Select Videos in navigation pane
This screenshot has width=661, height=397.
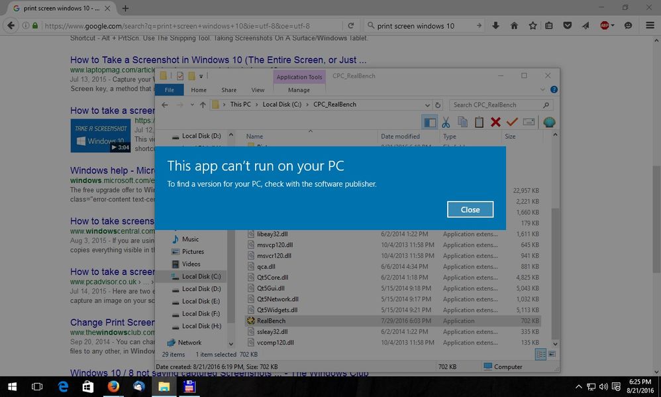point(191,264)
